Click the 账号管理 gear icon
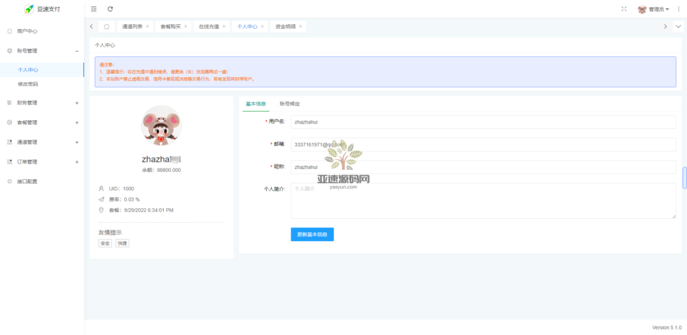Image resolution: width=687 pixels, height=335 pixels. click(9, 51)
